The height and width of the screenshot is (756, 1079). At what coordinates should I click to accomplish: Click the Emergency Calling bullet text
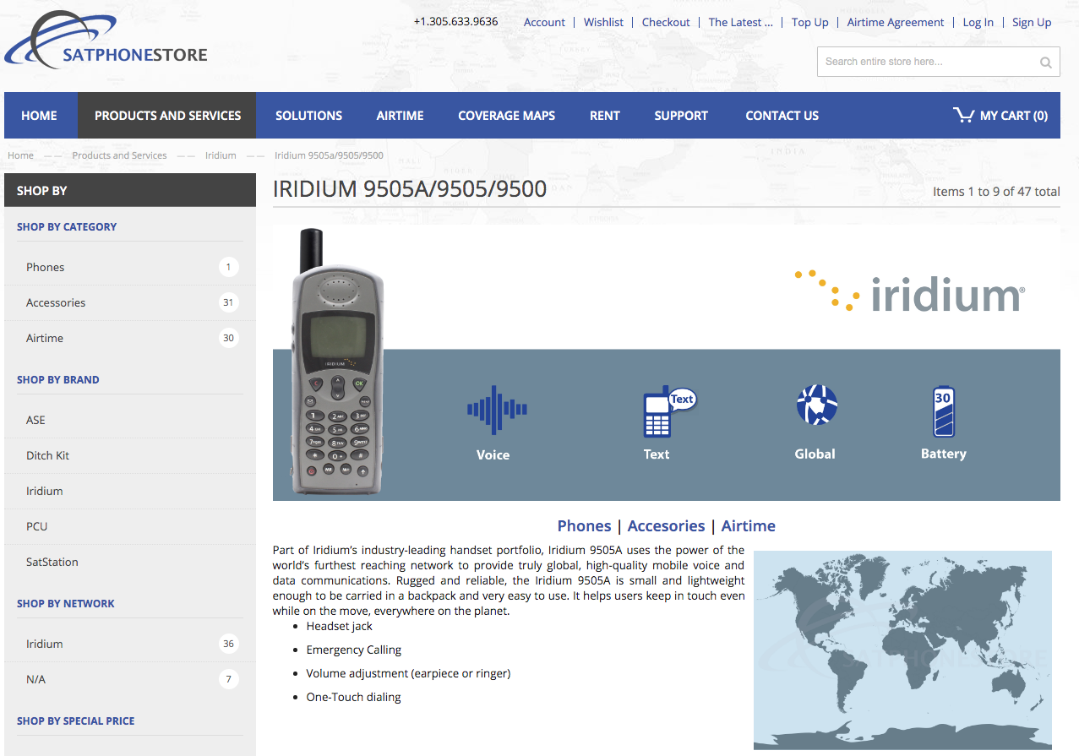coord(354,650)
